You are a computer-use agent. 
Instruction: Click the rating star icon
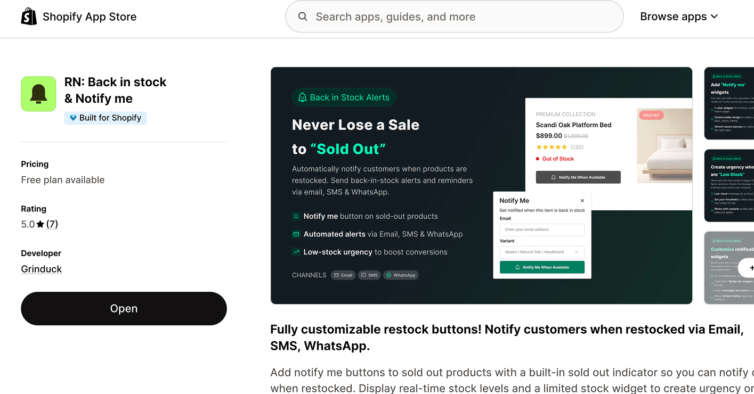[40, 225]
